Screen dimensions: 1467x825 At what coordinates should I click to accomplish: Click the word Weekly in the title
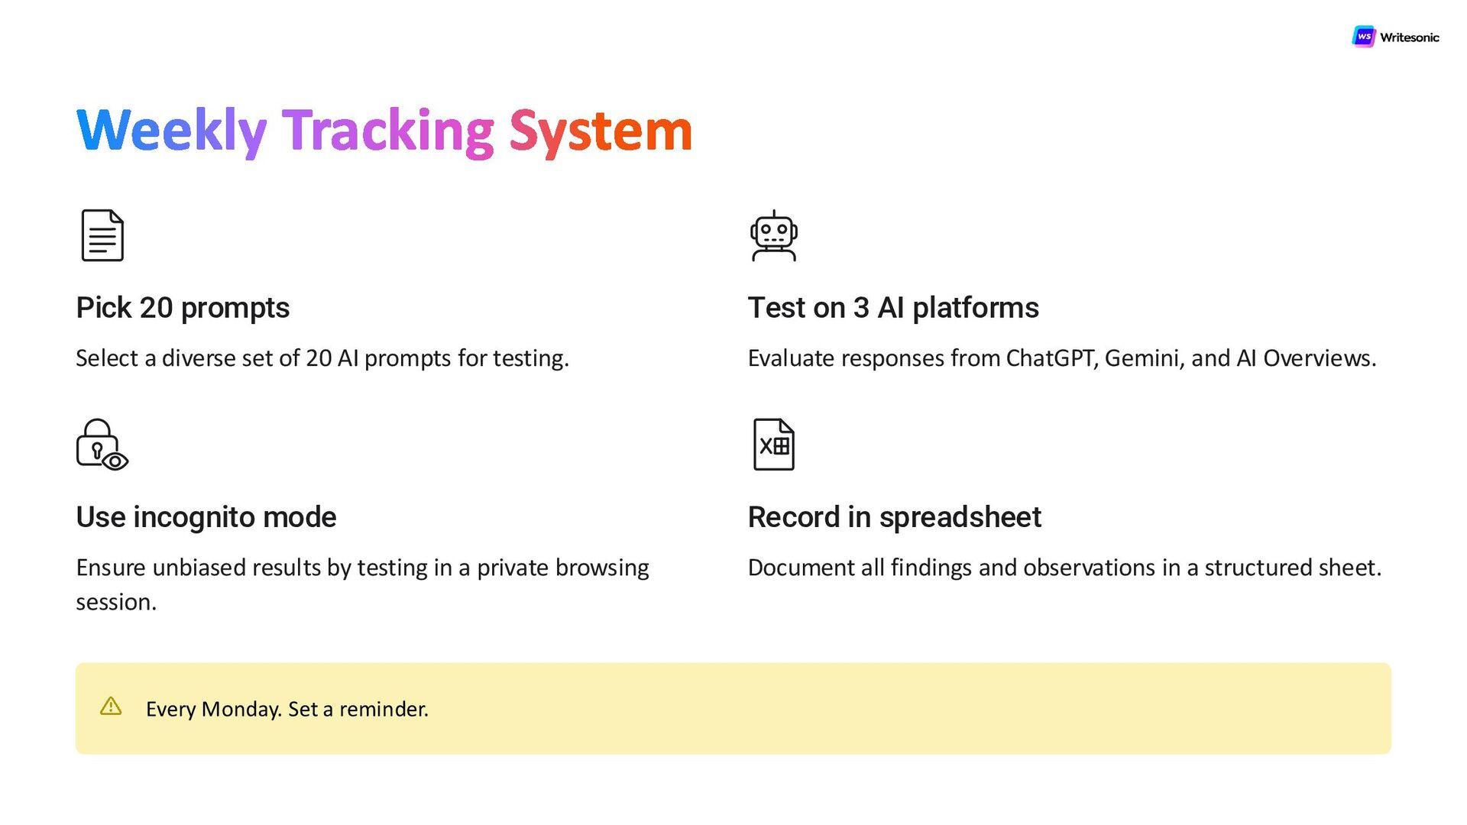tap(171, 131)
